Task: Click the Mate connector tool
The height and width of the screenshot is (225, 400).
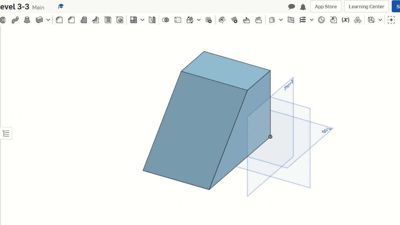Action: pos(321,20)
